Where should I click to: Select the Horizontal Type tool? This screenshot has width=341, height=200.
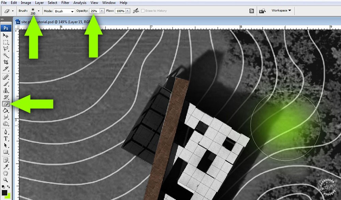click(6, 139)
